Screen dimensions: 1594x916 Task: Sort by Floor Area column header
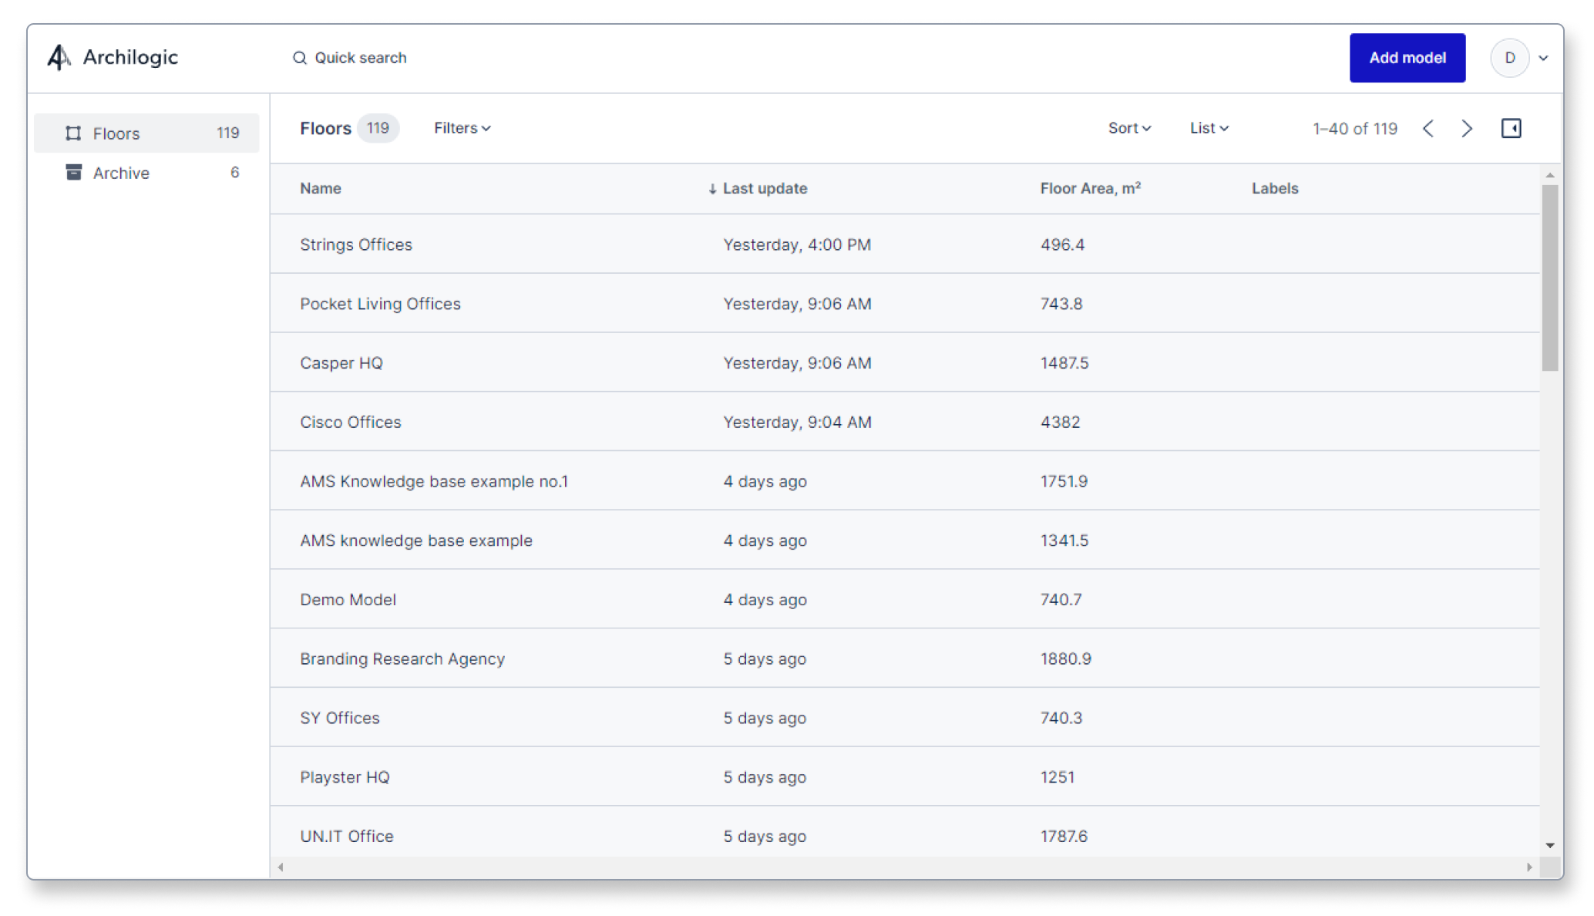(1090, 188)
